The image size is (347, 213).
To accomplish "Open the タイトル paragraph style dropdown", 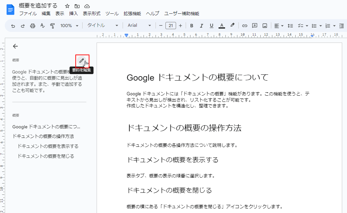I will tap(103, 25).
